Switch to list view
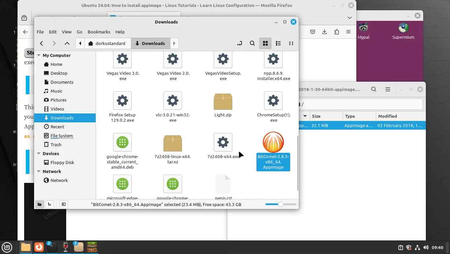The width and height of the screenshot is (450, 254). point(278,43)
